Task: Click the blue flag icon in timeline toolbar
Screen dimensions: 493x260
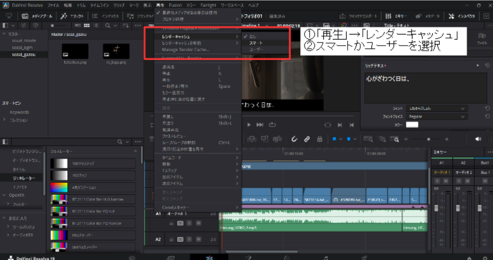Action: [x=334, y=139]
